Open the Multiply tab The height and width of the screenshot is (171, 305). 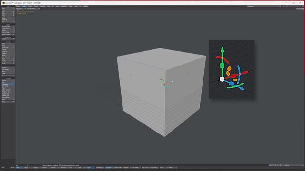30,6
